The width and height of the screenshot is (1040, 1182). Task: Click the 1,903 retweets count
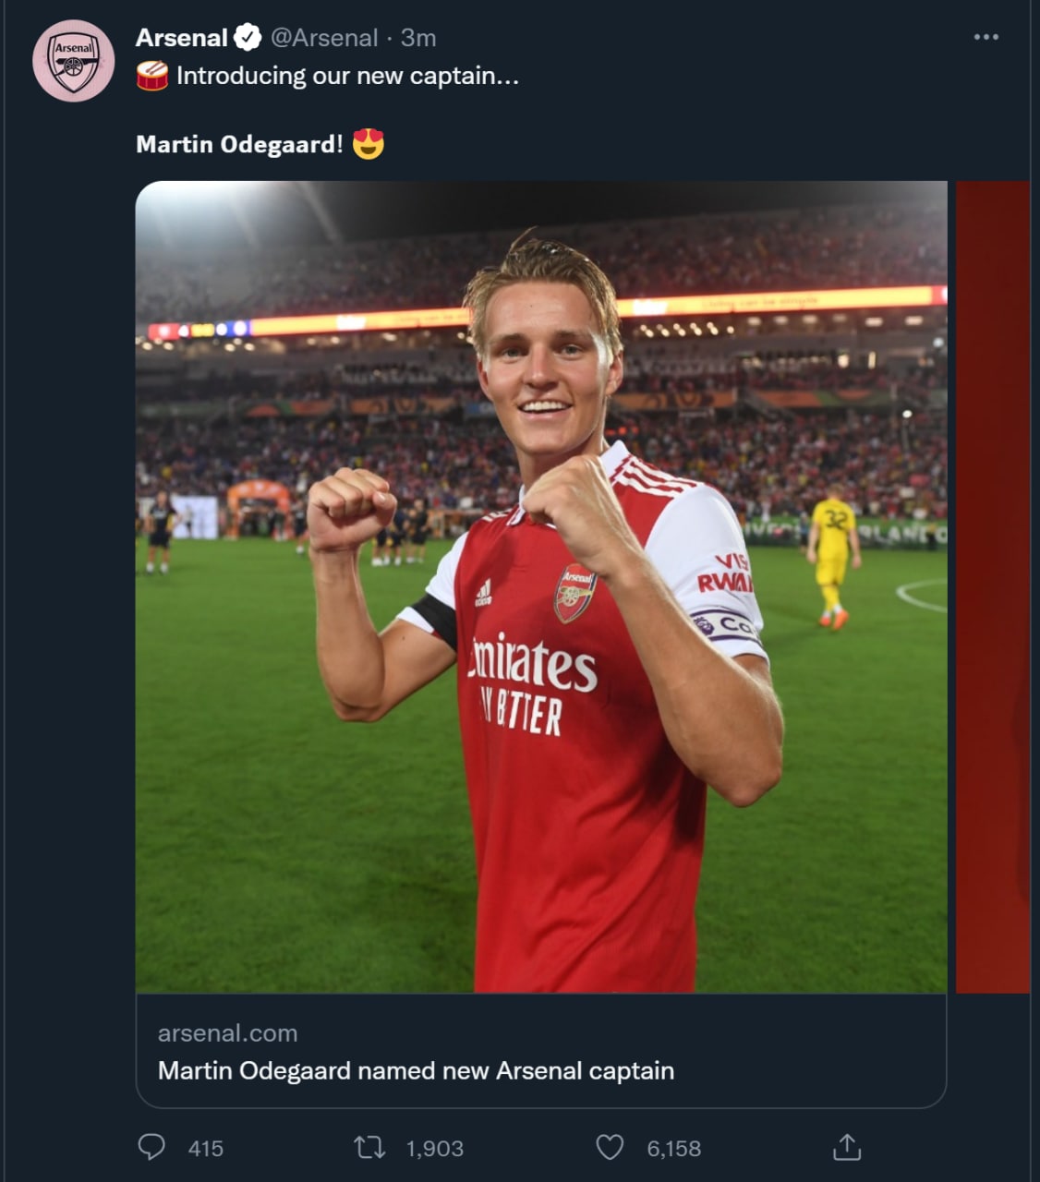(435, 1149)
